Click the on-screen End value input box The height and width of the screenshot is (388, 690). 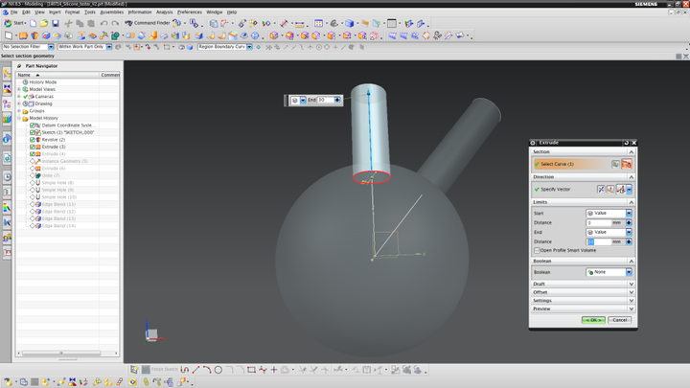pyautogui.click(x=325, y=100)
